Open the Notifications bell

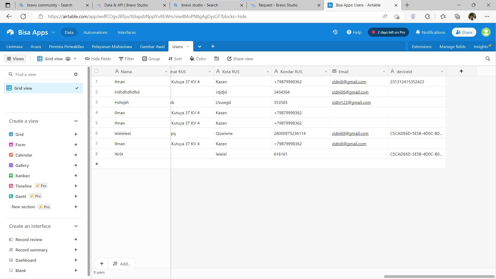pos(430,32)
